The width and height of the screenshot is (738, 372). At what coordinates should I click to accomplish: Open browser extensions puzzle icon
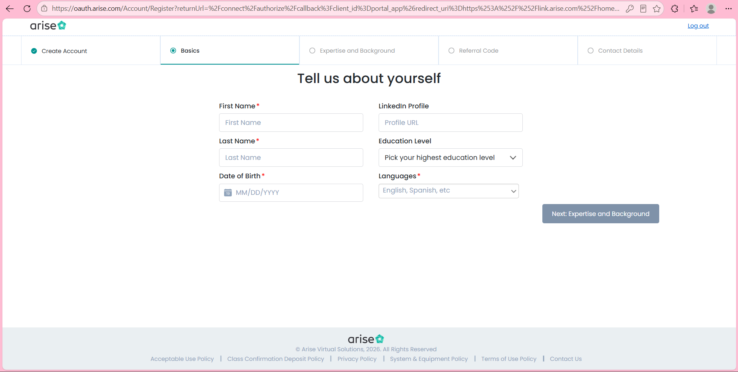tap(675, 8)
